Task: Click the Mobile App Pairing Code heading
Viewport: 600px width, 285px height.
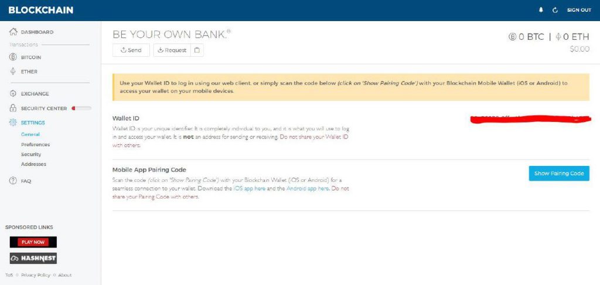Action: point(149,169)
